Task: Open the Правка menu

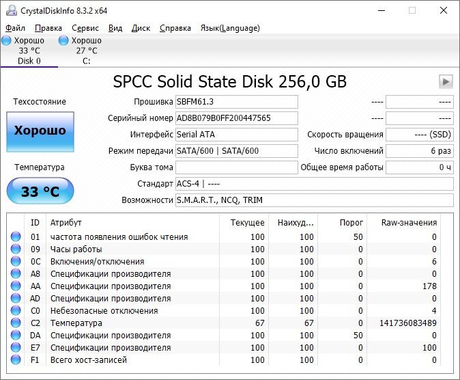Action: pos(48,28)
